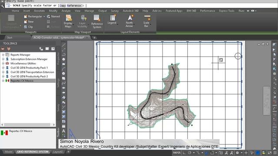Click into the SCALE command line input
This screenshot has height=156, width=278.
click(181, 6)
